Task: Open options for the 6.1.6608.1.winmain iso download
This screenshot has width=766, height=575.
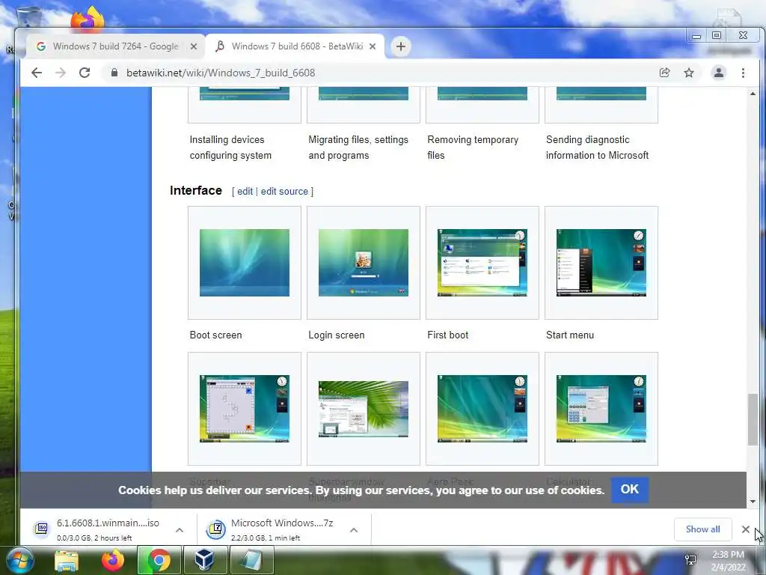Action: coord(180,530)
